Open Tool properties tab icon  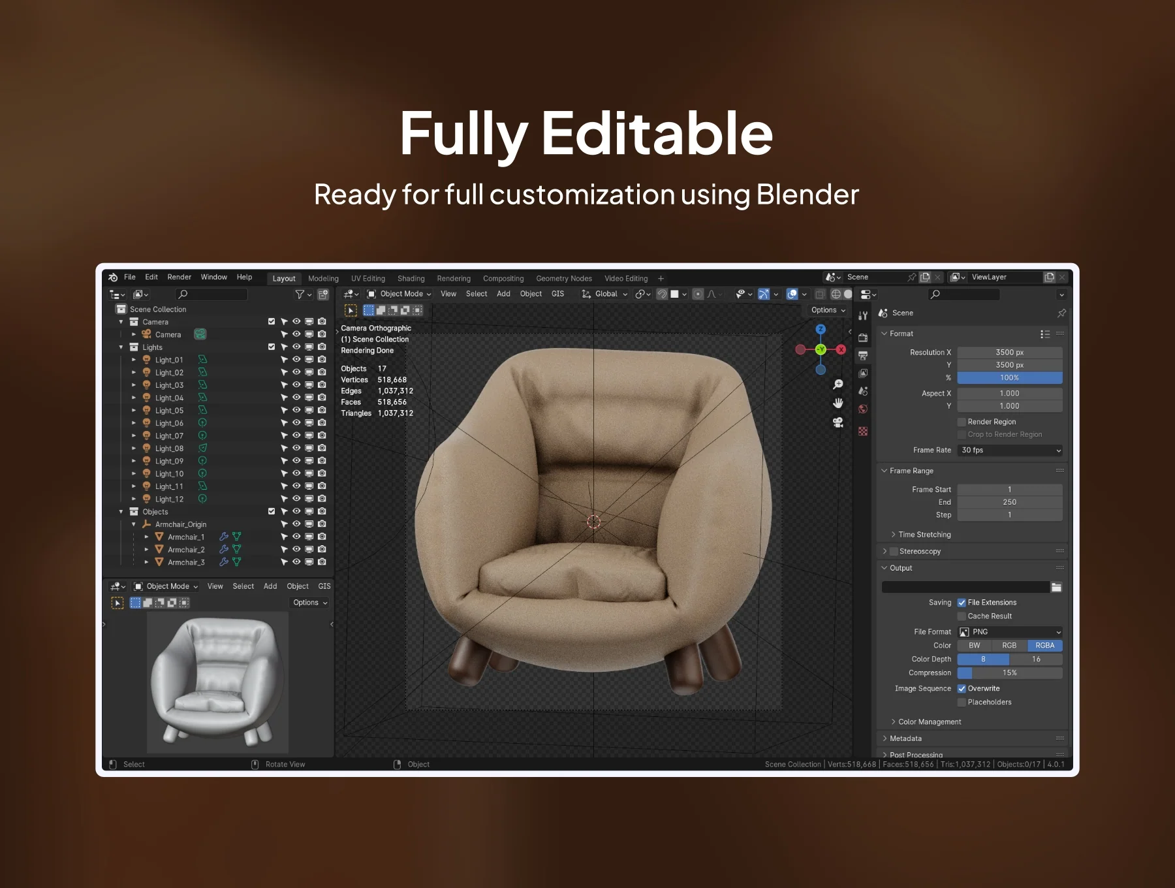pyautogui.click(x=863, y=316)
